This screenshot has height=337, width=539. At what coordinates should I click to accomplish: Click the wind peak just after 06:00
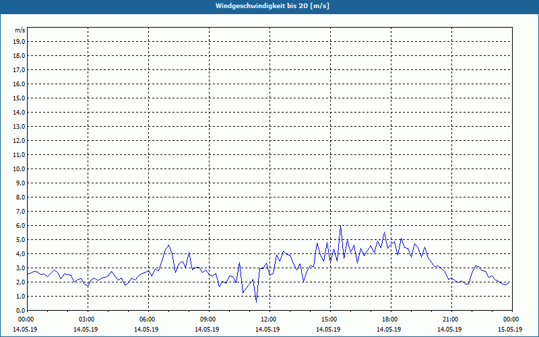coord(168,245)
